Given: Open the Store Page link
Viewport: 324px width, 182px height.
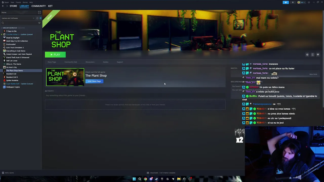Looking at the screenshot, I should tap(52, 62).
